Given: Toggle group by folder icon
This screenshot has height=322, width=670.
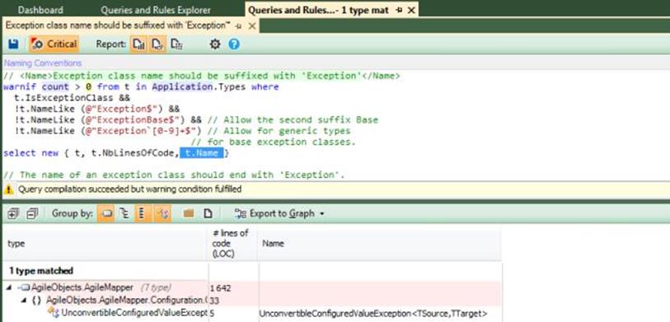Looking at the screenshot, I should (189, 213).
